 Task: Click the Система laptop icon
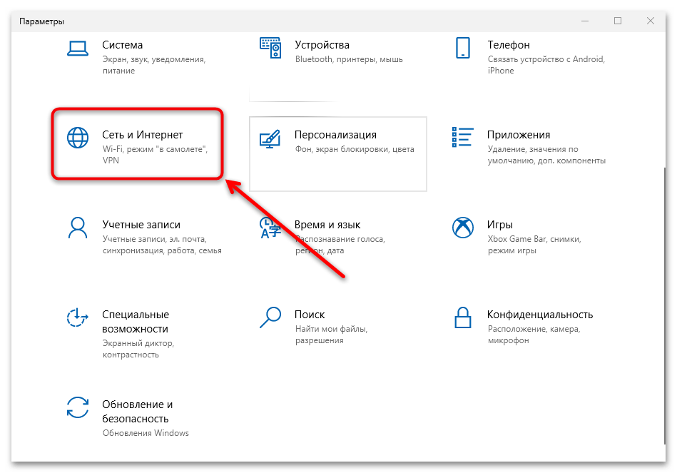(76, 49)
